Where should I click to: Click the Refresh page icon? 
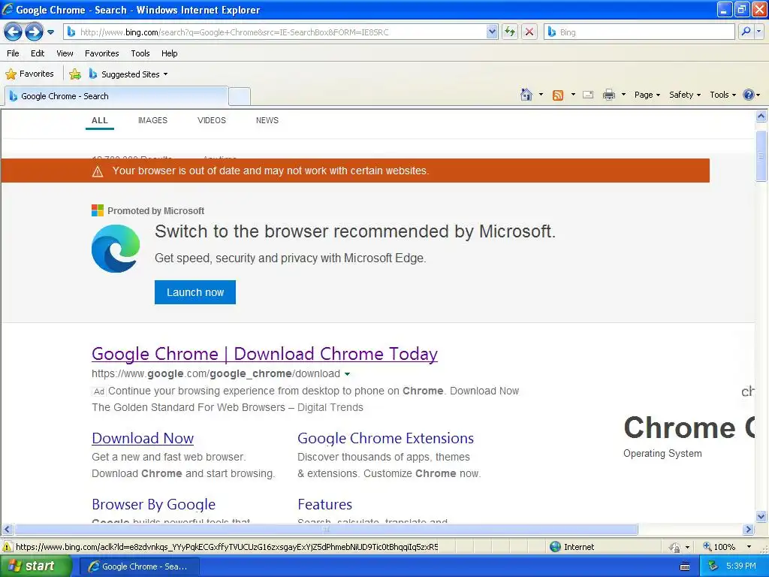click(x=510, y=32)
